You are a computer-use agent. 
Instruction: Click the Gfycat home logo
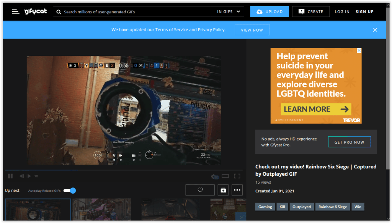35,11
